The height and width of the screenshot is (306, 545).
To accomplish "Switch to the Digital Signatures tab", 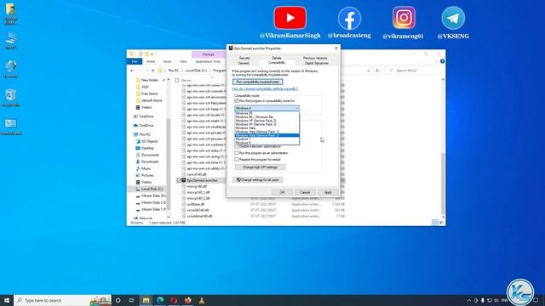I will (317, 63).
